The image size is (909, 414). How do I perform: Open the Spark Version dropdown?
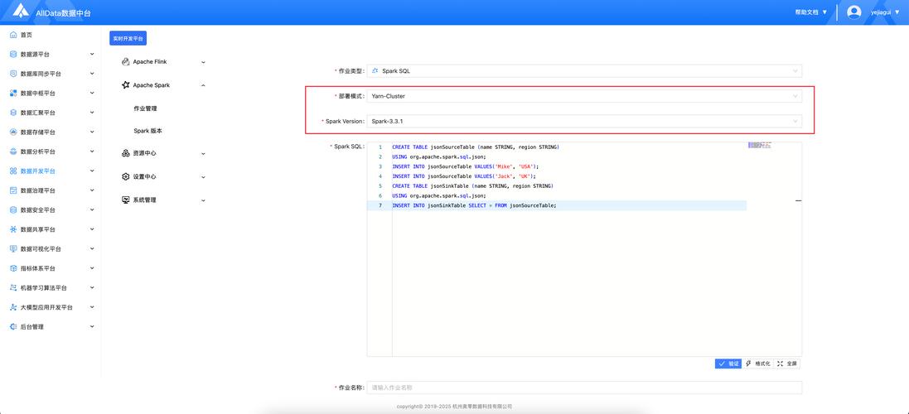(x=584, y=121)
